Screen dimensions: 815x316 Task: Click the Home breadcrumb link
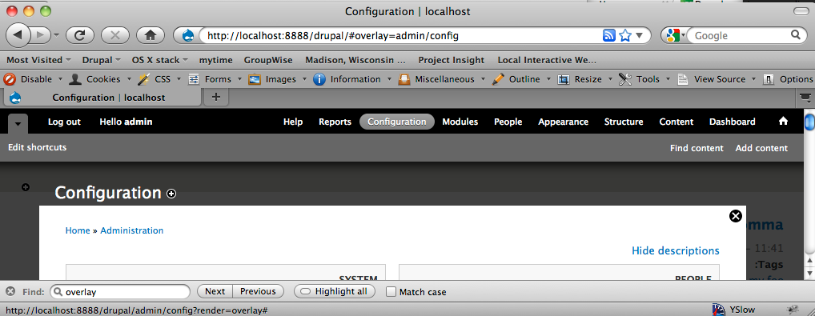click(x=78, y=230)
